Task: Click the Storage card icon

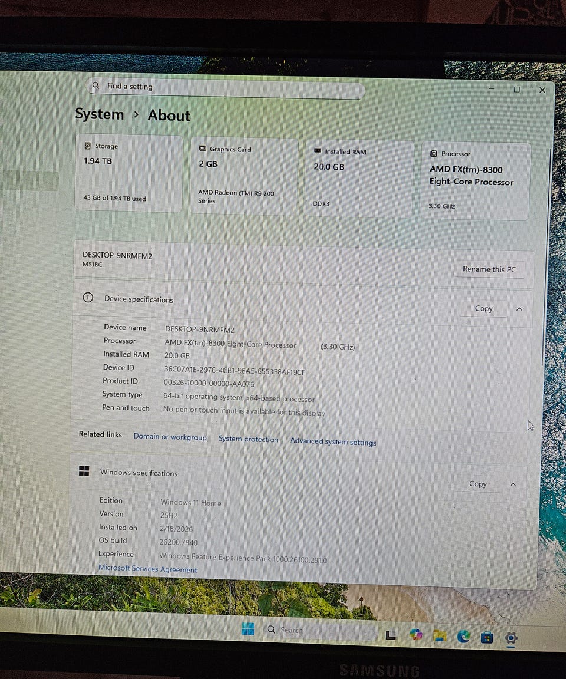Action: tap(87, 146)
